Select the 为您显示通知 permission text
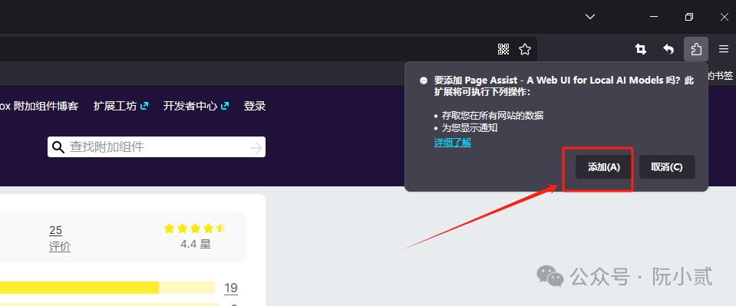 click(470, 127)
